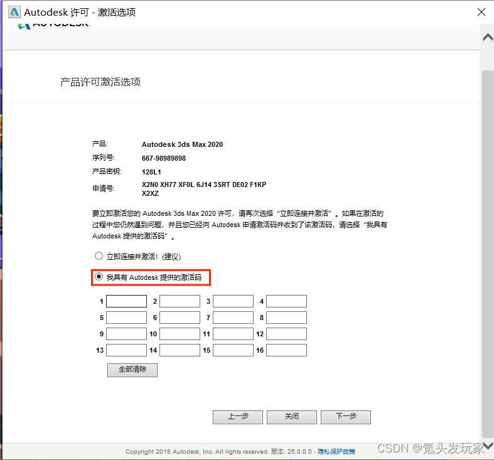Image resolution: width=494 pixels, height=460 pixels.
Task: Click the Autodesk icon in the title bar
Action: pyautogui.click(x=14, y=12)
